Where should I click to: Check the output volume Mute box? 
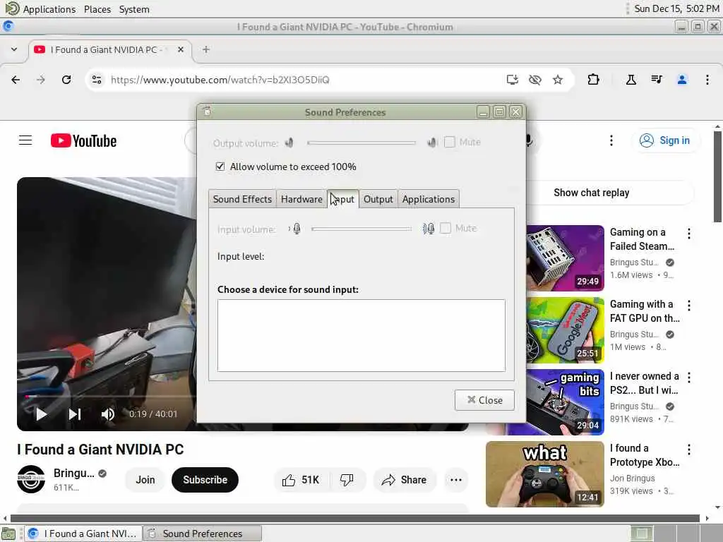pyautogui.click(x=449, y=142)
